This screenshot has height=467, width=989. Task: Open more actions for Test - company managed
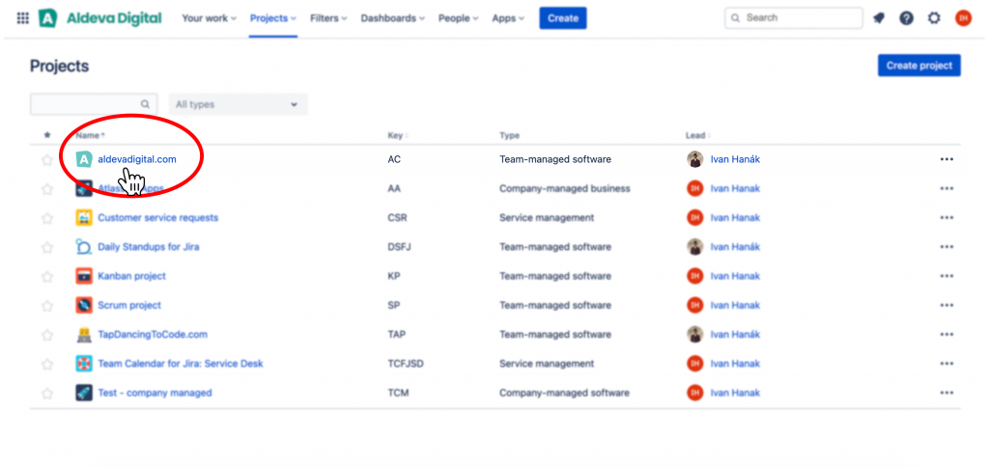click(947, 393)
